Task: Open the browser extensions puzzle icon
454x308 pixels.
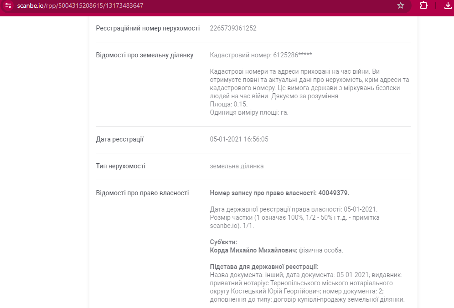Action: pos(423,6)
